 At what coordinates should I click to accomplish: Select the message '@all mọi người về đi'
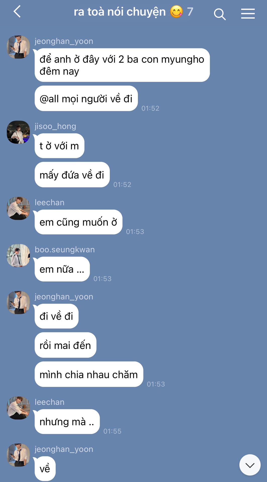coord(86,98)
